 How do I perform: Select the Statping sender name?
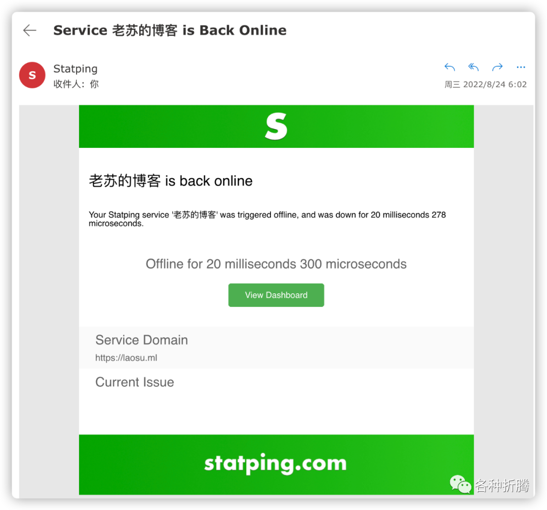[x=75, y=69]
